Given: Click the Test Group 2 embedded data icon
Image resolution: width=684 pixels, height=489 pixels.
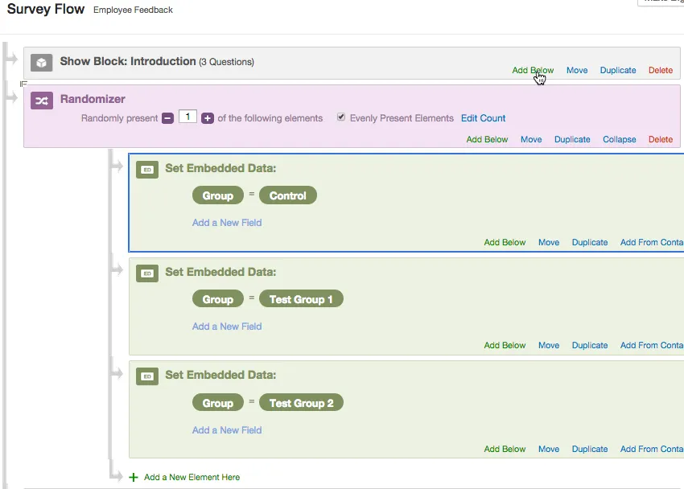Looking at the screenshot, I should (146, 376).
